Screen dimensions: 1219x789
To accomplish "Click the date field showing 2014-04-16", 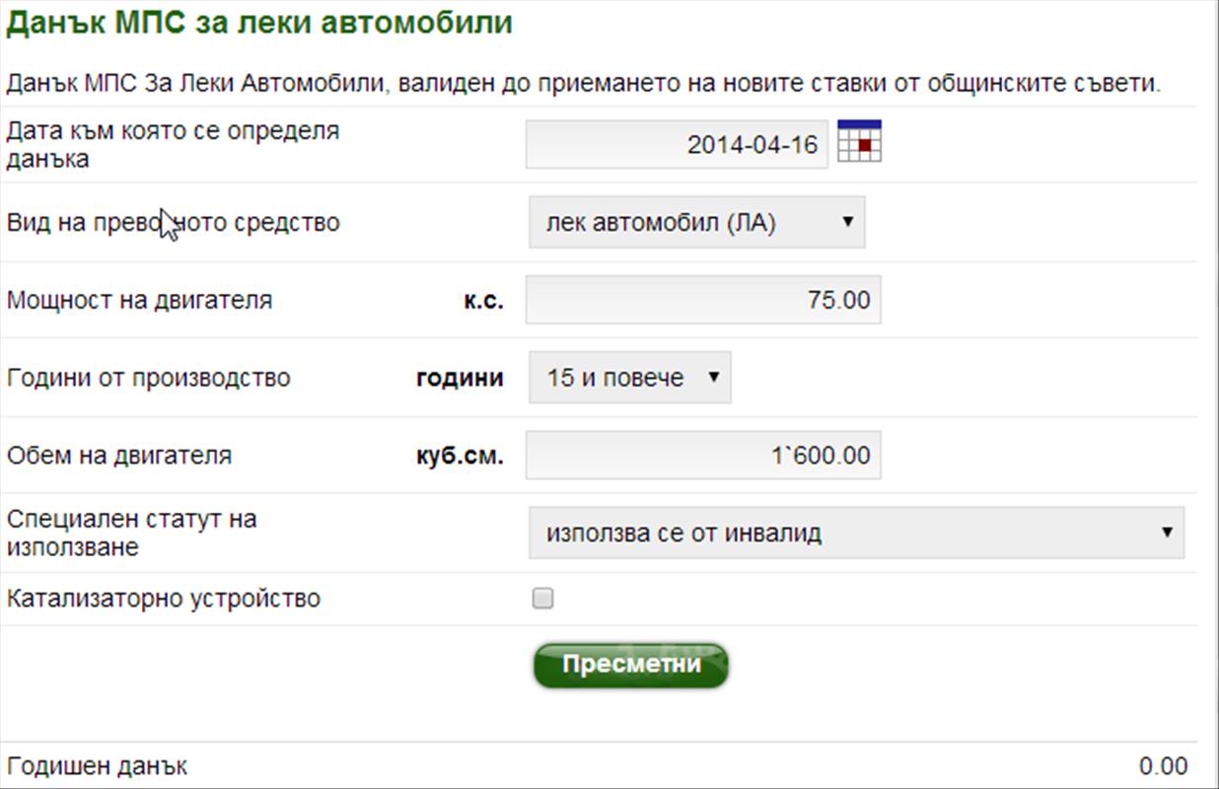I will [x=677, y=145].
